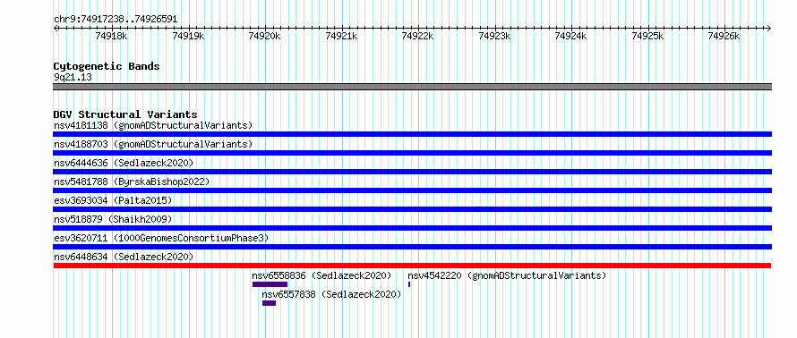The height and width of the screenshot is (338, 797).
Task: Click small blue mark under nsv4542220
Action: [409, 284]
